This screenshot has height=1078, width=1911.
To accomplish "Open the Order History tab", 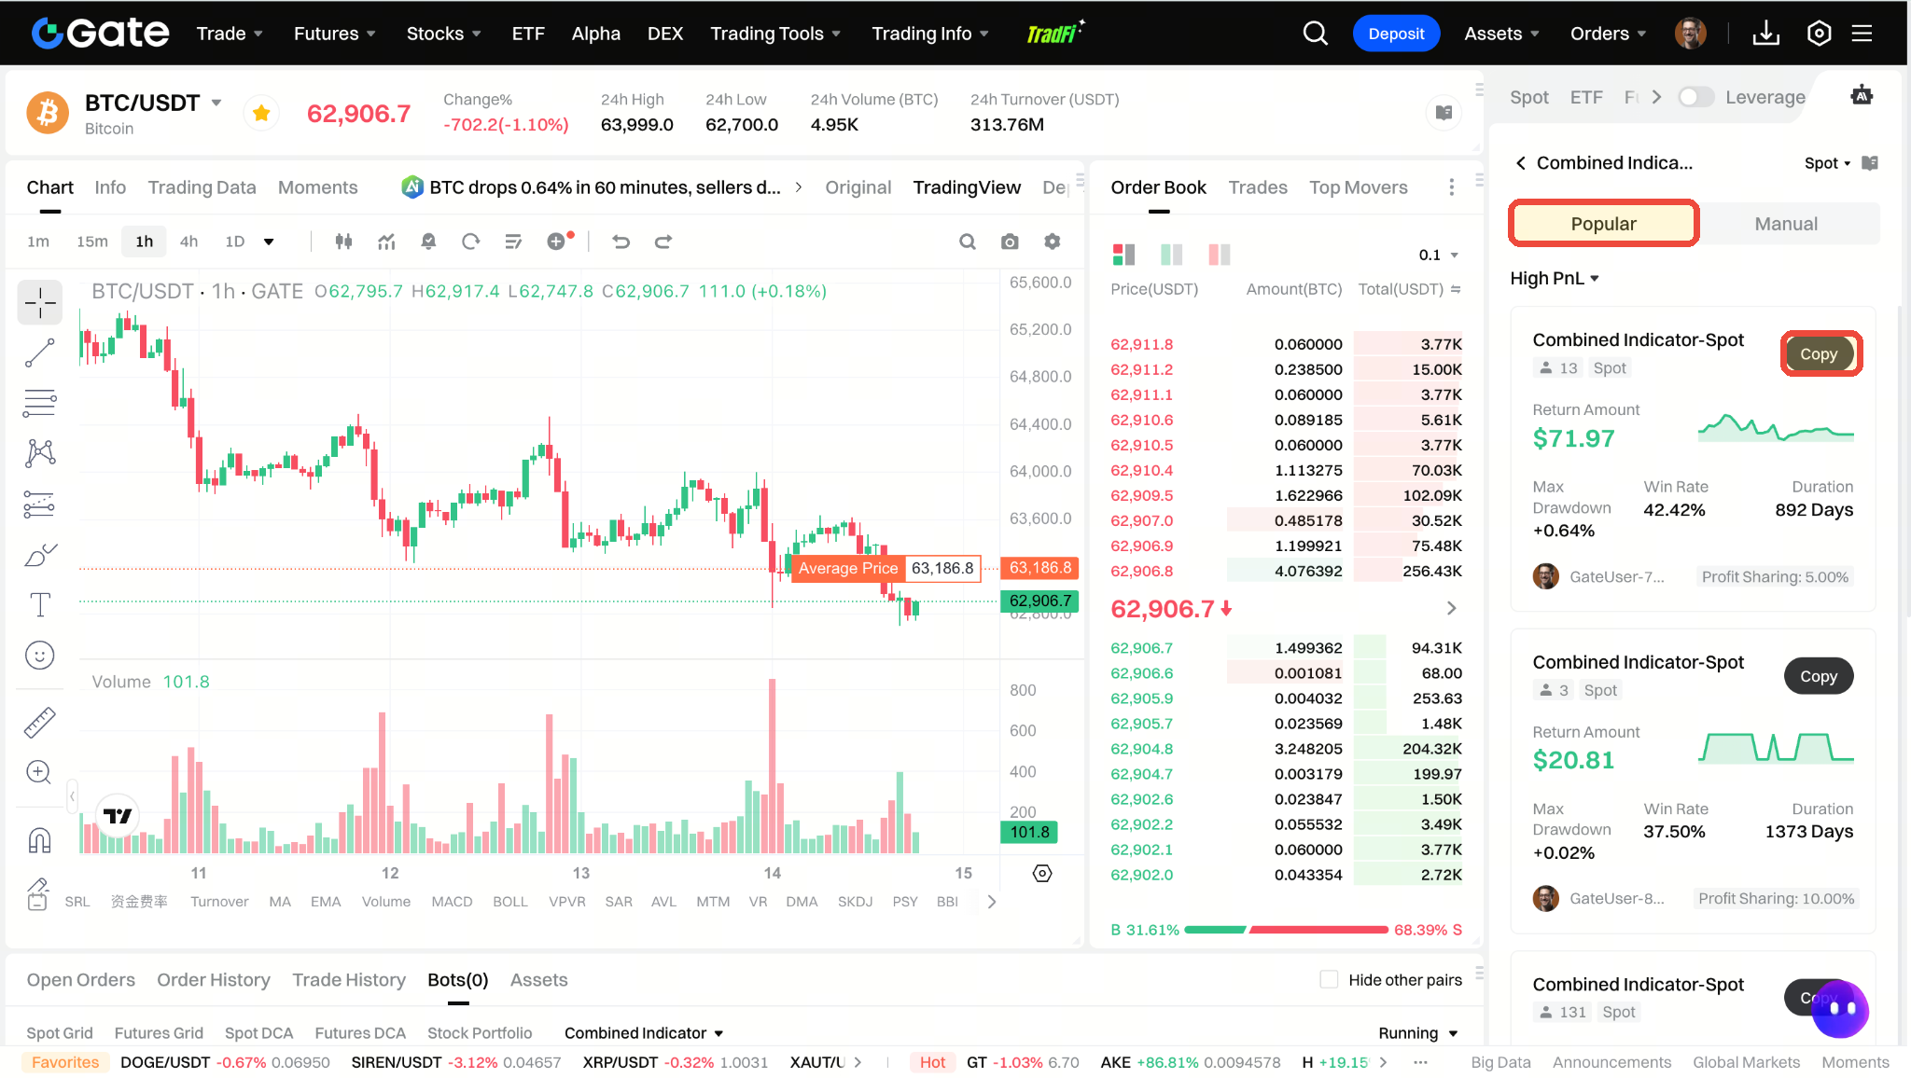I will (214, 979).
